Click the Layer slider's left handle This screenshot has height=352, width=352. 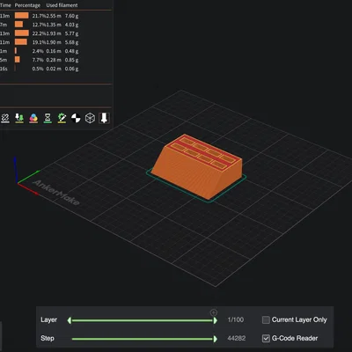pos(70,320)
